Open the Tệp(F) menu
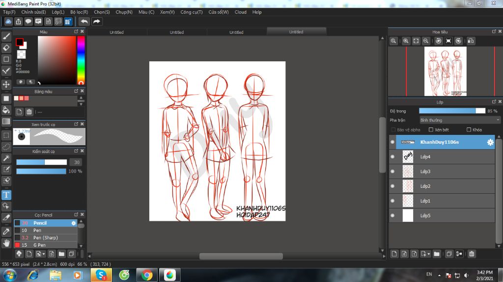This screenshot has height=282, width=503. tap(9, 12)
